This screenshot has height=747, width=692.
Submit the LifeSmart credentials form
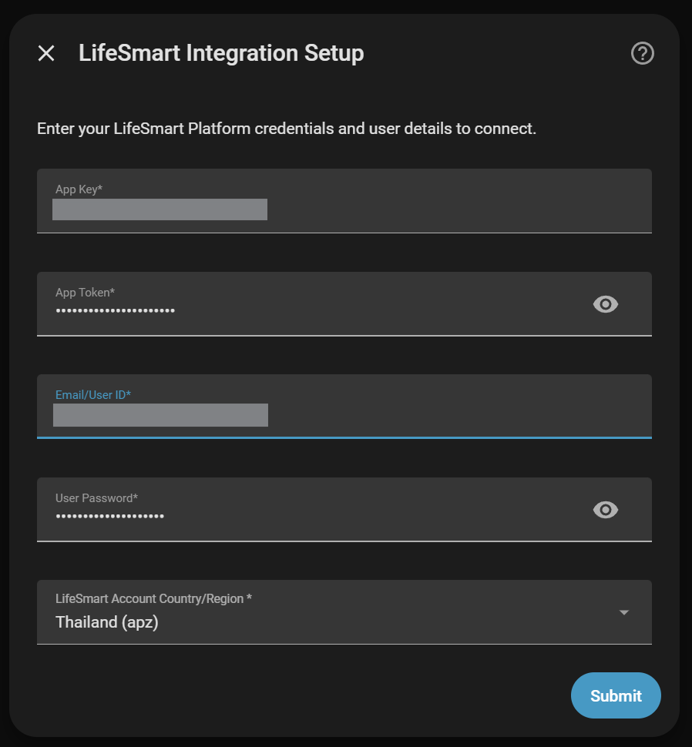(x=616, y=695)
